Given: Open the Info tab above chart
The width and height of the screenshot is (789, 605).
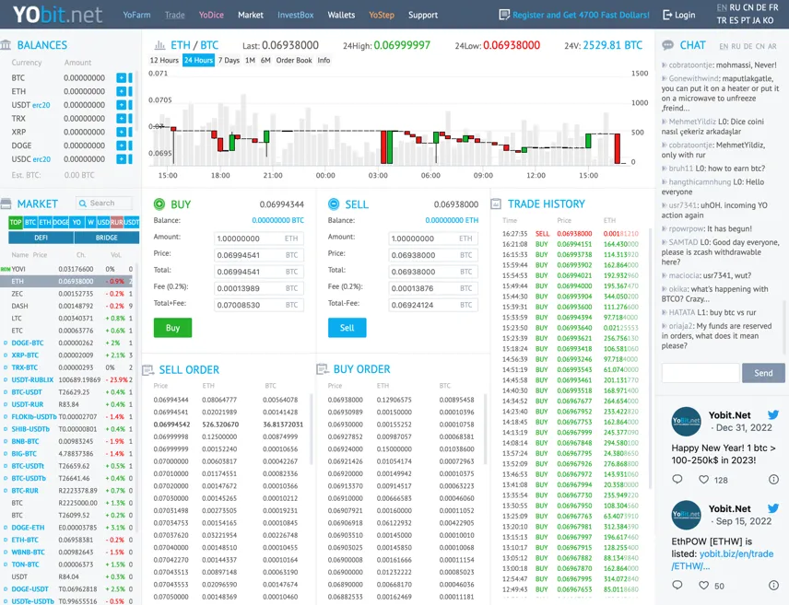Looking at the screenshot, I should coord(324,61).
